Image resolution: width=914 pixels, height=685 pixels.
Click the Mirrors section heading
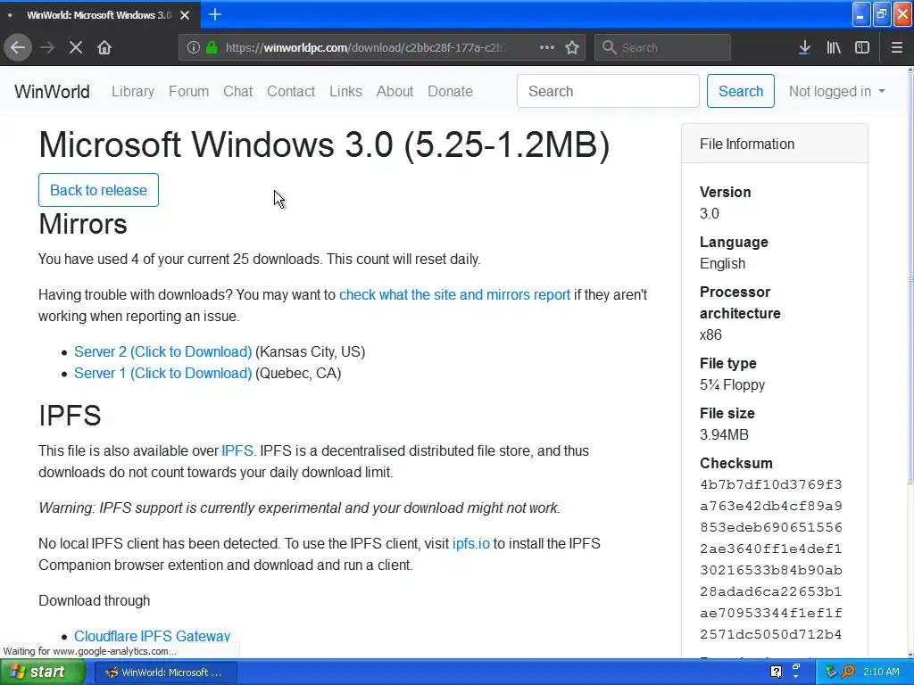point(83,224)
